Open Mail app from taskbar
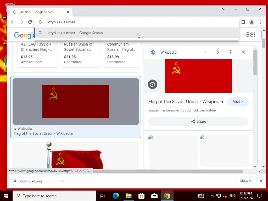Viewport: 268px width, 201px height. pos(154,196)
